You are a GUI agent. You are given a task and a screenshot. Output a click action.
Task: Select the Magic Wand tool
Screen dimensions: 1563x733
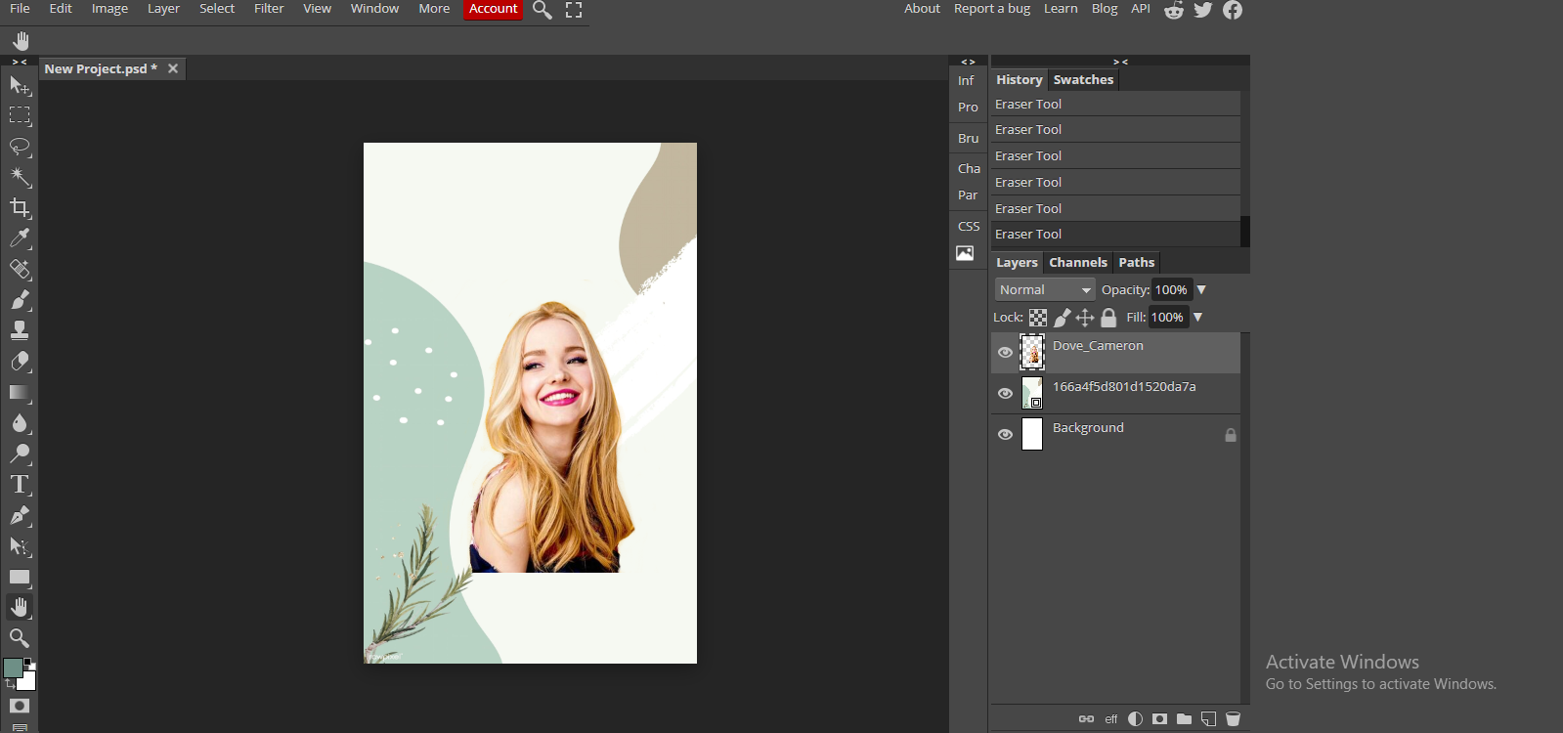tap(20, 177)
